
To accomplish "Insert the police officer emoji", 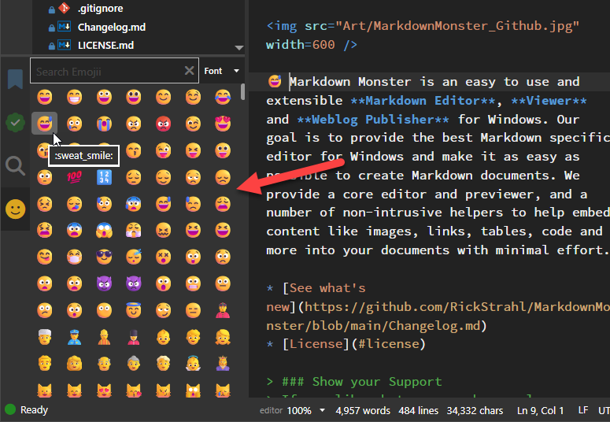I will (74, 337).
